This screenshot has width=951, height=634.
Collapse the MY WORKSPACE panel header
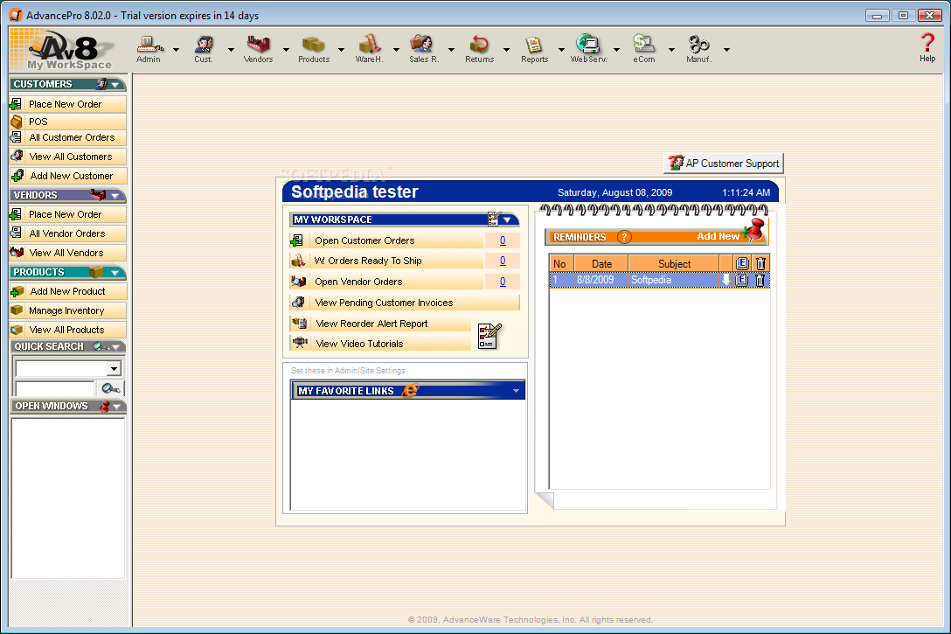pos(508,219)
